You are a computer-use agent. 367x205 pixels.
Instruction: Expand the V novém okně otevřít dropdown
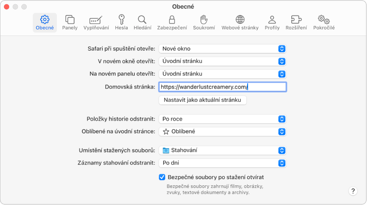pos(222,61)
